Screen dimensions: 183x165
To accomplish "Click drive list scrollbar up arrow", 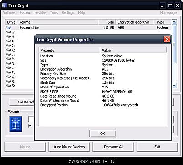I will [x=174, y=22].
